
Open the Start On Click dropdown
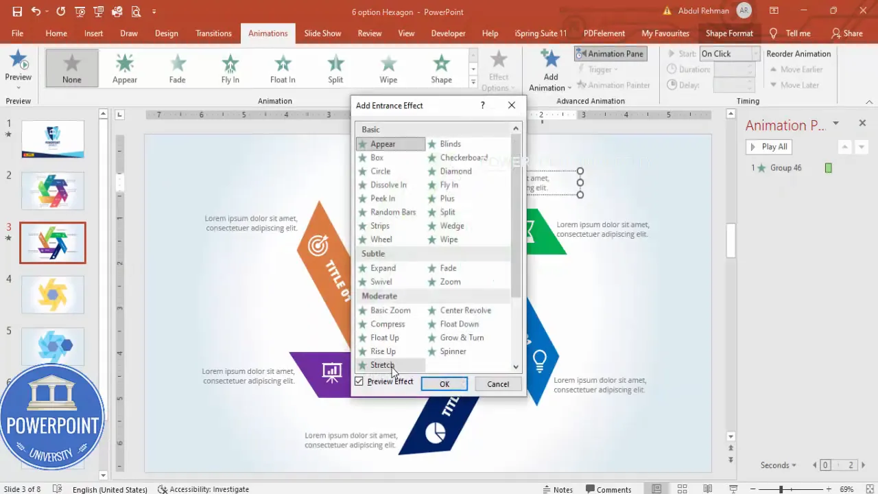pyautogui.click(x=756, y=54)
